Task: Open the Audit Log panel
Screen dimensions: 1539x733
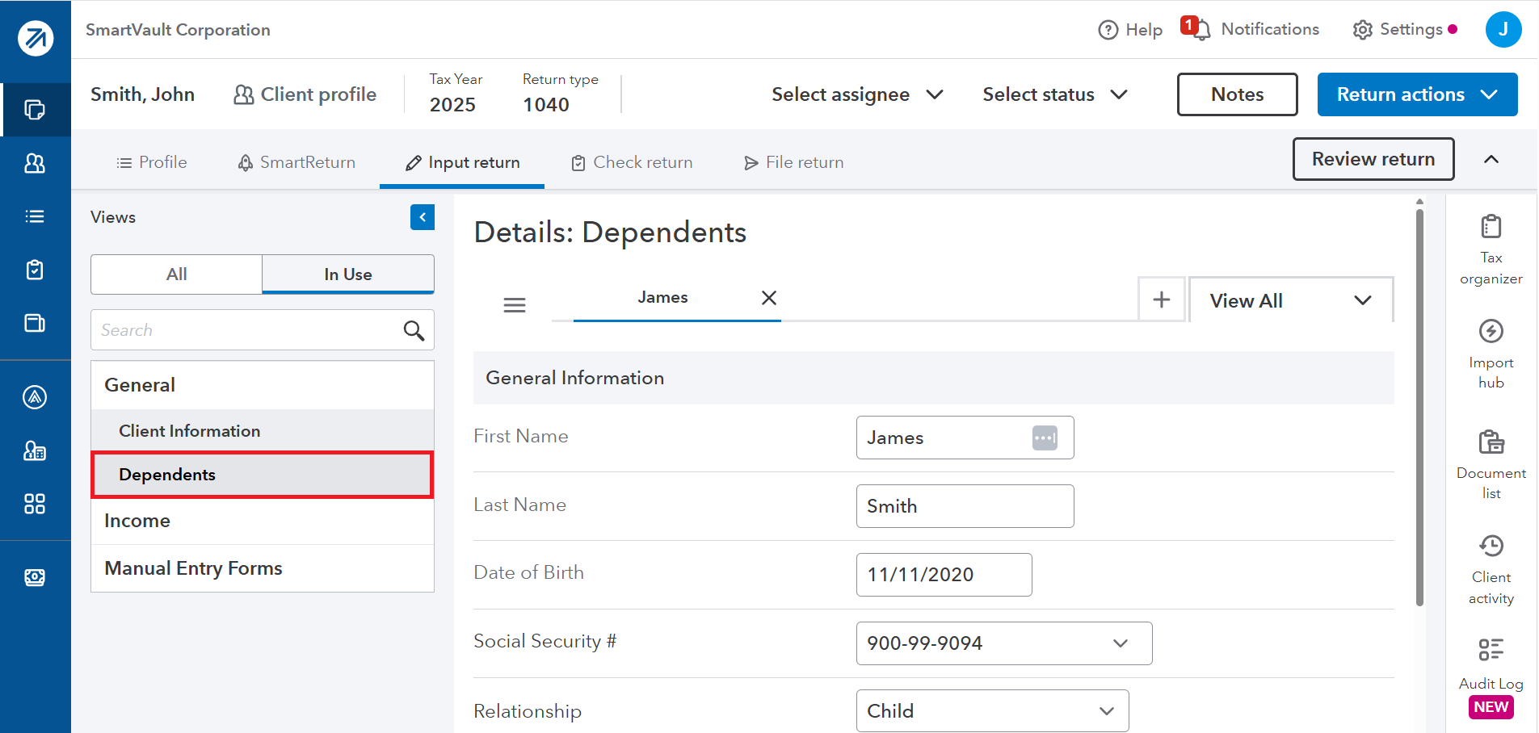Action: (x=1491, y=676)
